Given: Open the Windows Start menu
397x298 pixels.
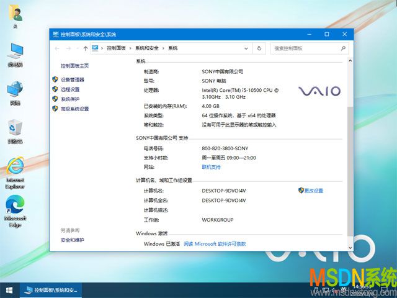Looking at the screenshot, I should [x=9, y=290].
